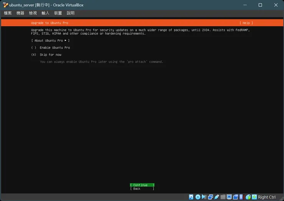Open the 檔案 menu

click(8, 13)
